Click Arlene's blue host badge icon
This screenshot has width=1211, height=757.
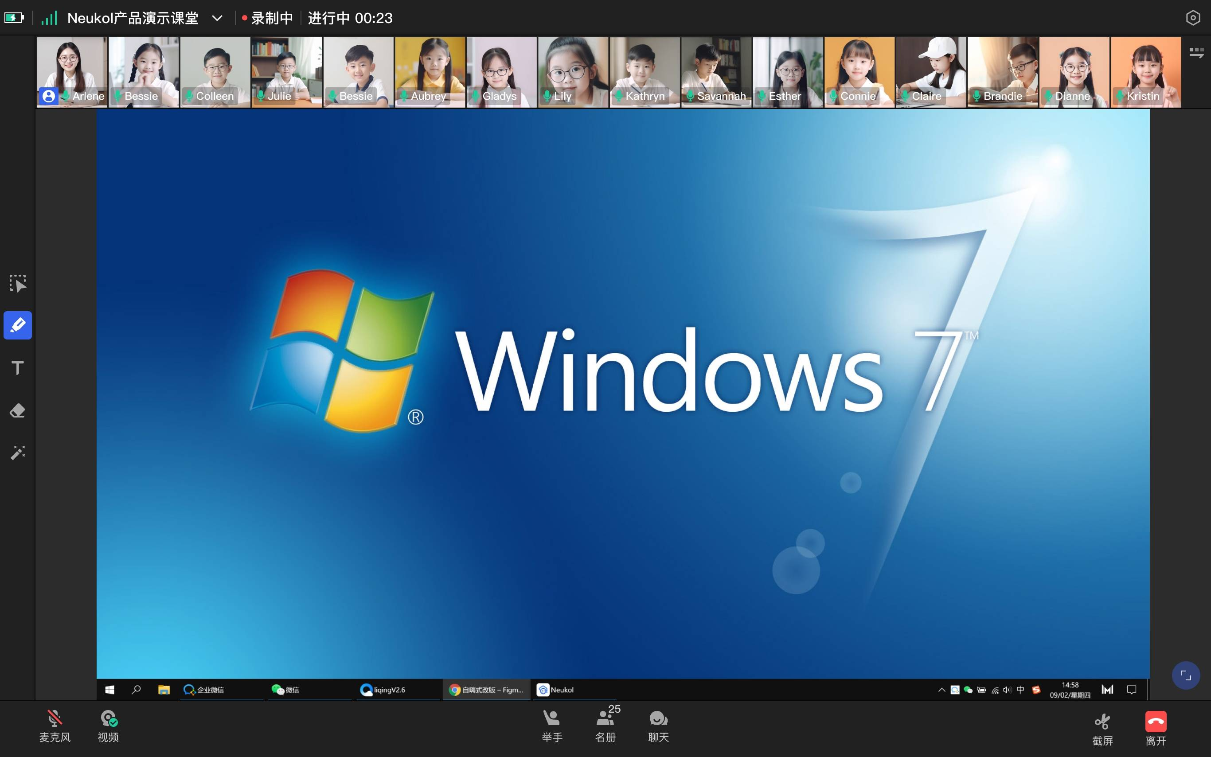(x=49, y=96)
